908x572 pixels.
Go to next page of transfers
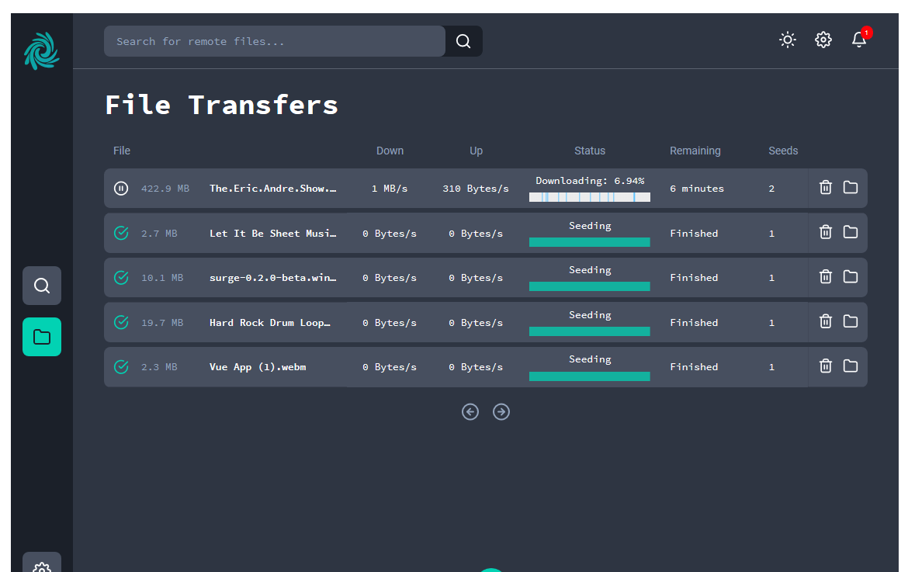(x=501, y=411)
